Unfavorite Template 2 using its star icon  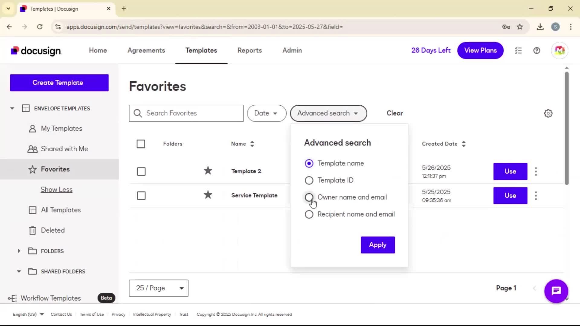click(208, 171)
